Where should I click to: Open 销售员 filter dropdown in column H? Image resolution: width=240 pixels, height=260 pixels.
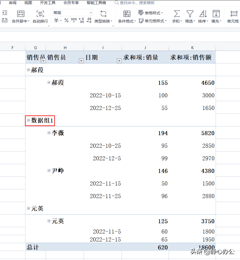(81, 61)
